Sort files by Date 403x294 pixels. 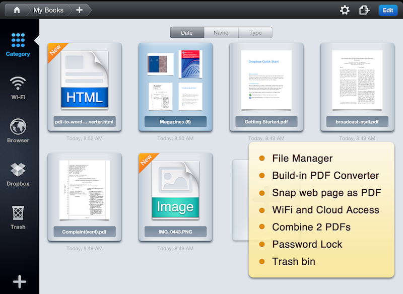tap(187, 33)
